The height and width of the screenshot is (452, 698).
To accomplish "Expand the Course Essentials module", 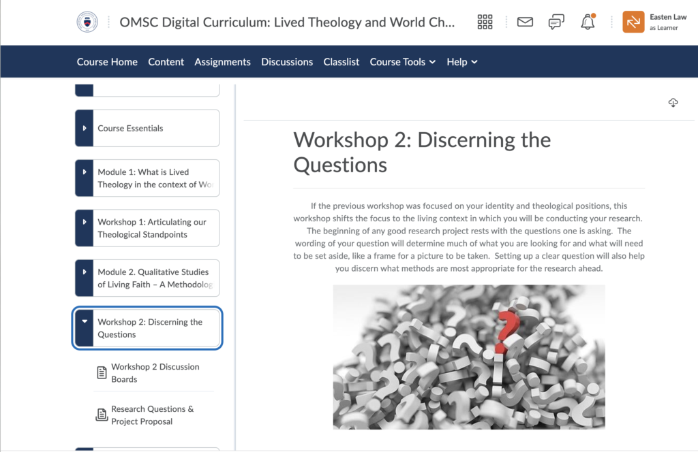I will 84,128.
